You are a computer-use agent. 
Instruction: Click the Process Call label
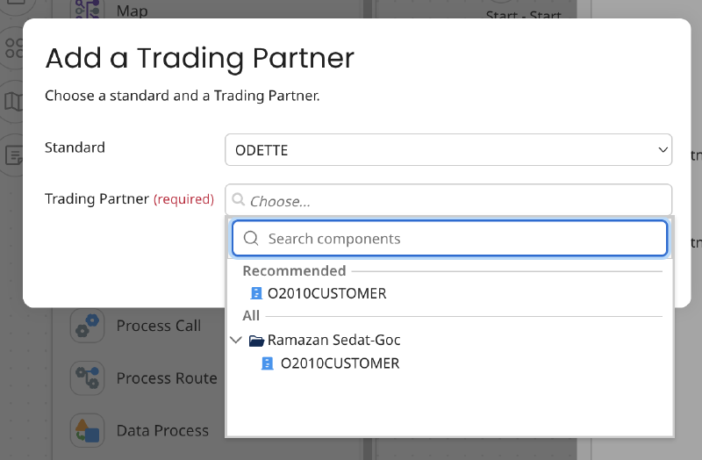pos(159,326)
